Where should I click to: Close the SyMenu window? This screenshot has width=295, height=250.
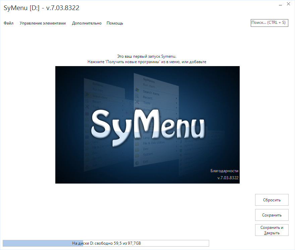click(288, 4)
